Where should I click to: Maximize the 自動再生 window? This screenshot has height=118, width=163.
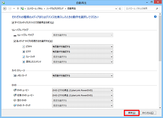click(x=152, y=2)
